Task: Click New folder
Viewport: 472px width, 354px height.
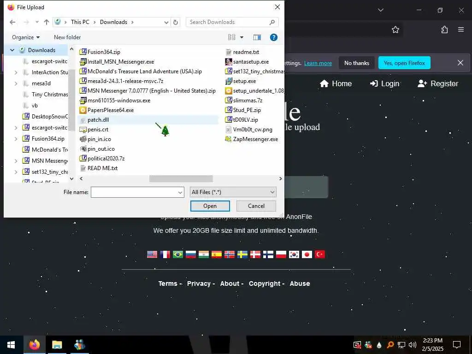Action: tap(67, 37)
